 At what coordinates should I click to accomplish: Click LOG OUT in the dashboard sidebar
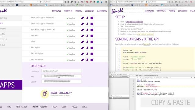(2, 45)
